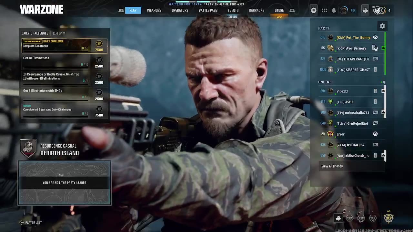The height and width of the screenshot is (232, 413).
Task: Click console icon on ASHE row
Action: 375,102
